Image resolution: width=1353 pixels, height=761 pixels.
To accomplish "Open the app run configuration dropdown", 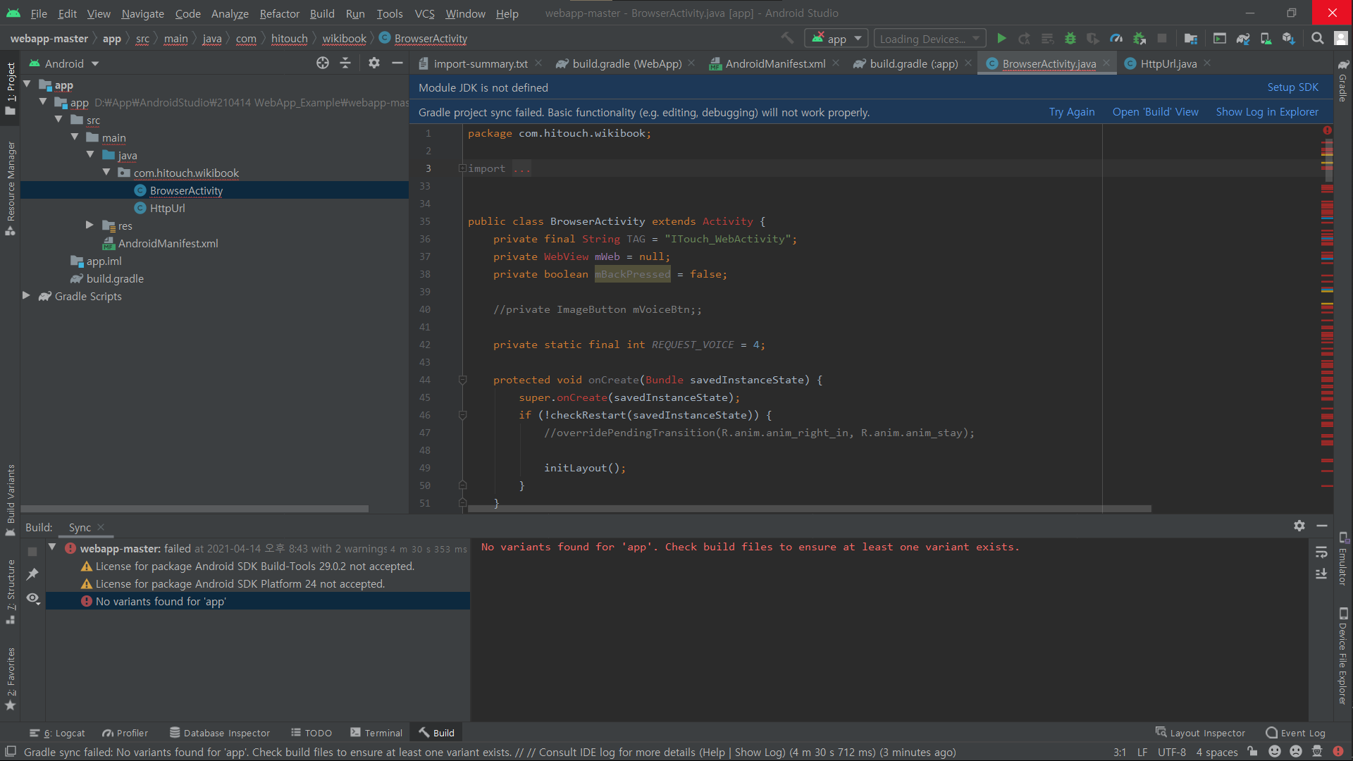I will [x=837, y=39].
